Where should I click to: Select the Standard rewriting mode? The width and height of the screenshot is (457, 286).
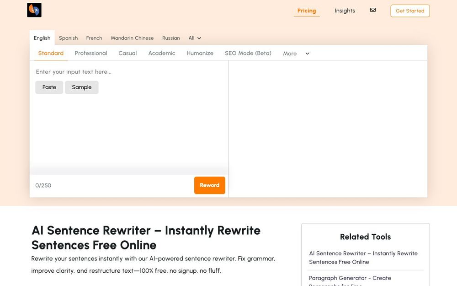50,53
